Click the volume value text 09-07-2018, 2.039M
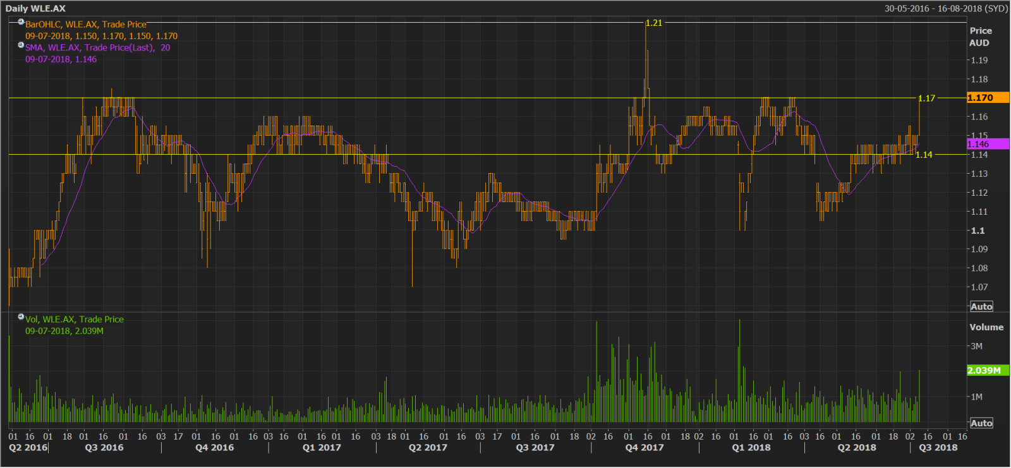Screen dimensions: 1011x468 [64, 331]
